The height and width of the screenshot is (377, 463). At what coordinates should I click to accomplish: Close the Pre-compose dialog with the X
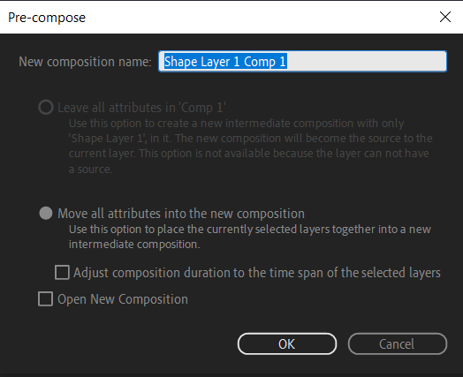[445, 17]
